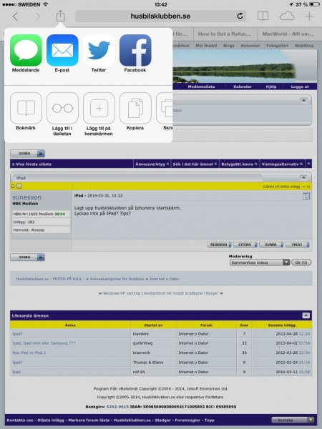The width and height of the screenshot is (322, 429).
Task: Share via E-post mail icon
Action: click(x=62, y=50)
